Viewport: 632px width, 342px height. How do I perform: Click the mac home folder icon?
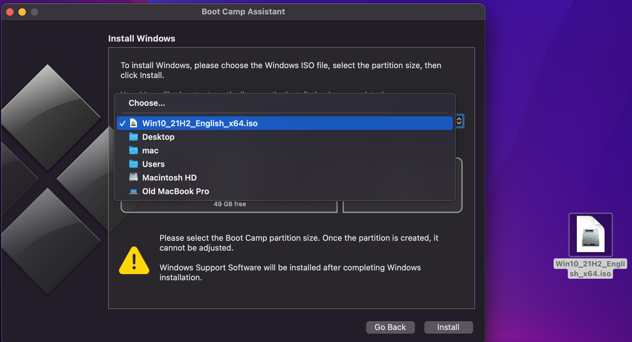(133, 151)
